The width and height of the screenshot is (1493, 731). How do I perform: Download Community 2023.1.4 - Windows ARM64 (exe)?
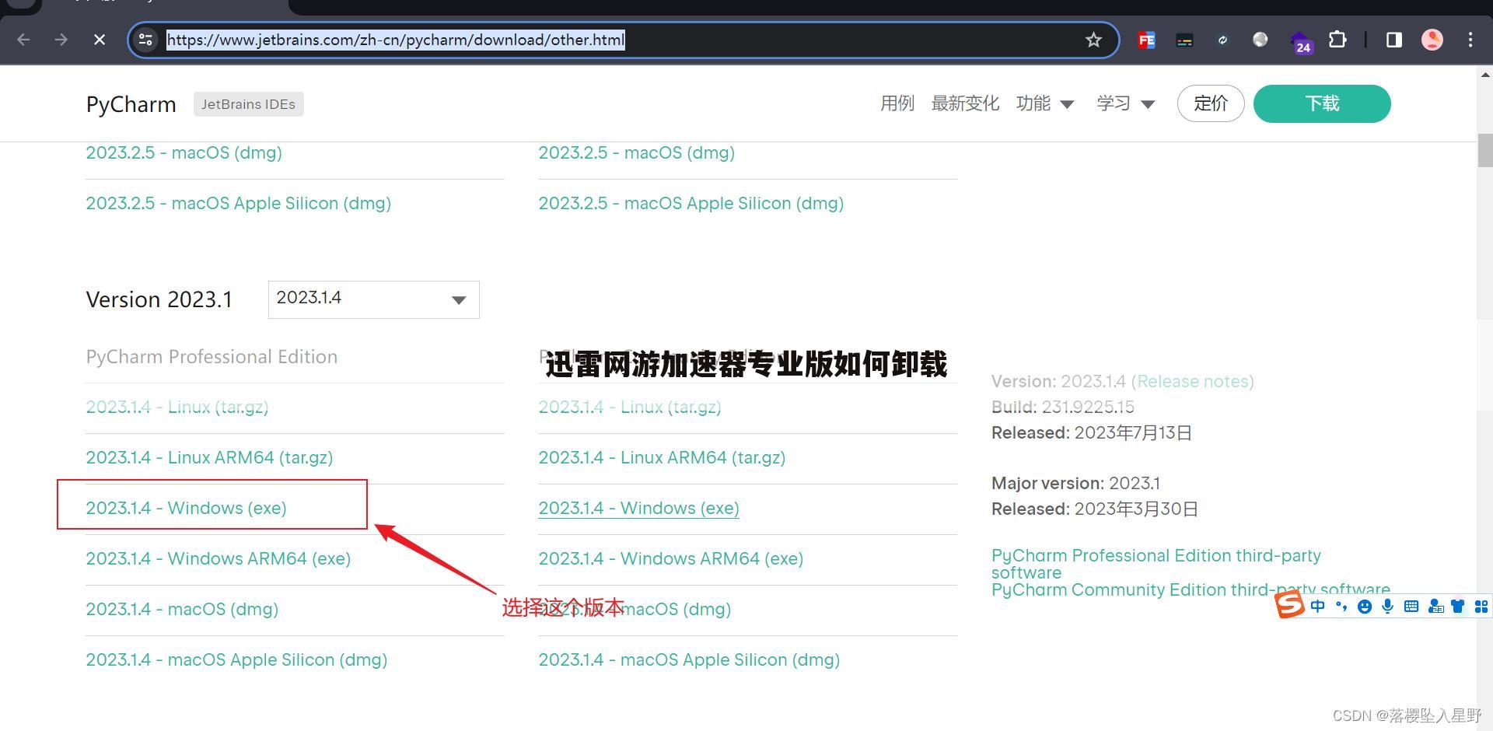coord(670,558)
